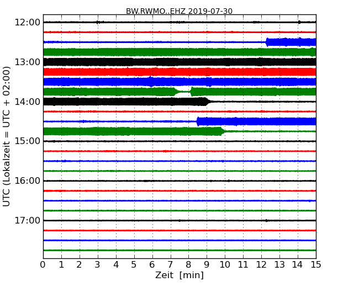Click the y-axis label UTC (Lokalzeit = UTC + 02:00)
The width and height of the screenshot is (359, 287).
coord(7,136)
